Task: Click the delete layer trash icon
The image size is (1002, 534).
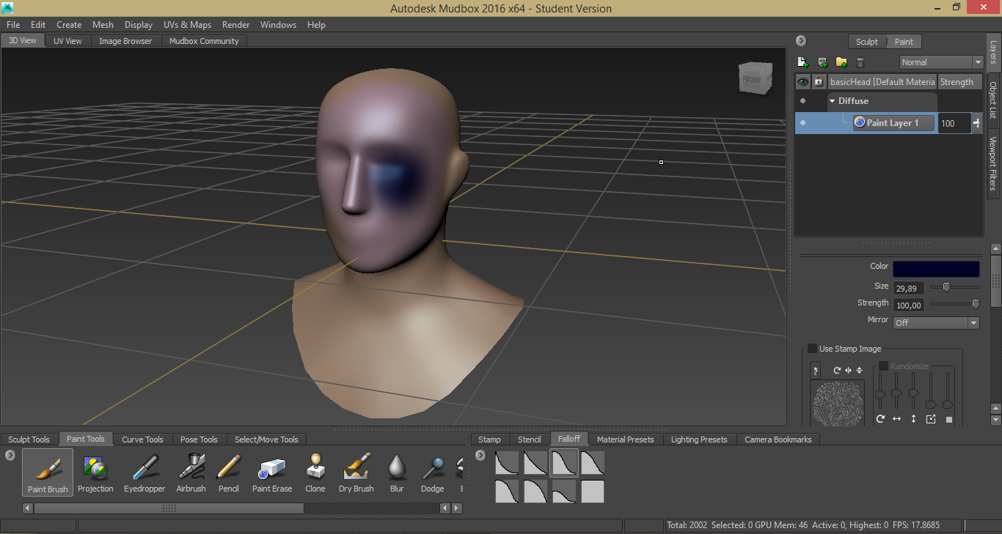Action: click(x=860, y=62)
